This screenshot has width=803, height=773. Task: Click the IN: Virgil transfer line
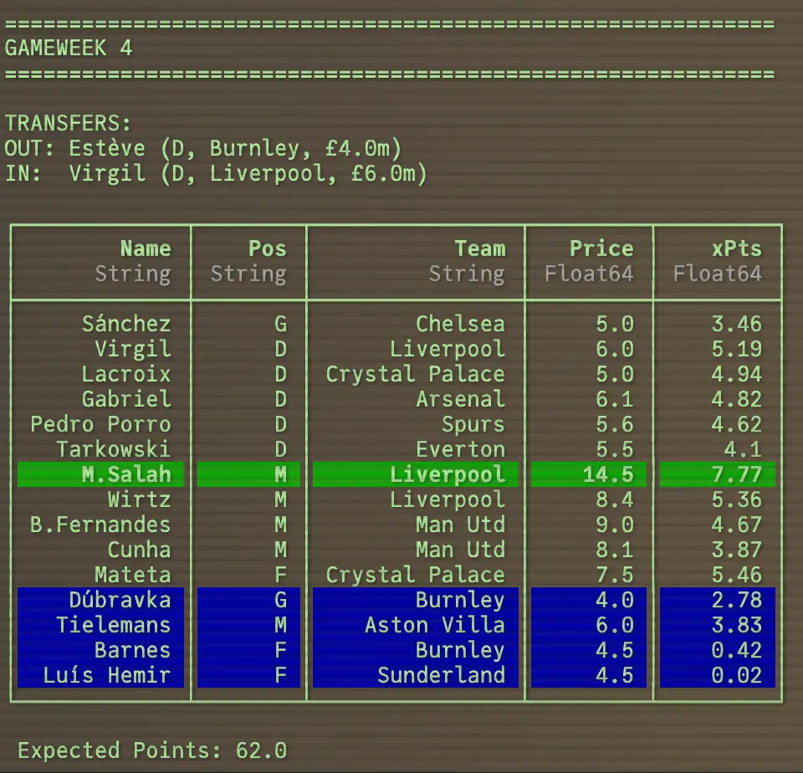(x=216, y=174)
